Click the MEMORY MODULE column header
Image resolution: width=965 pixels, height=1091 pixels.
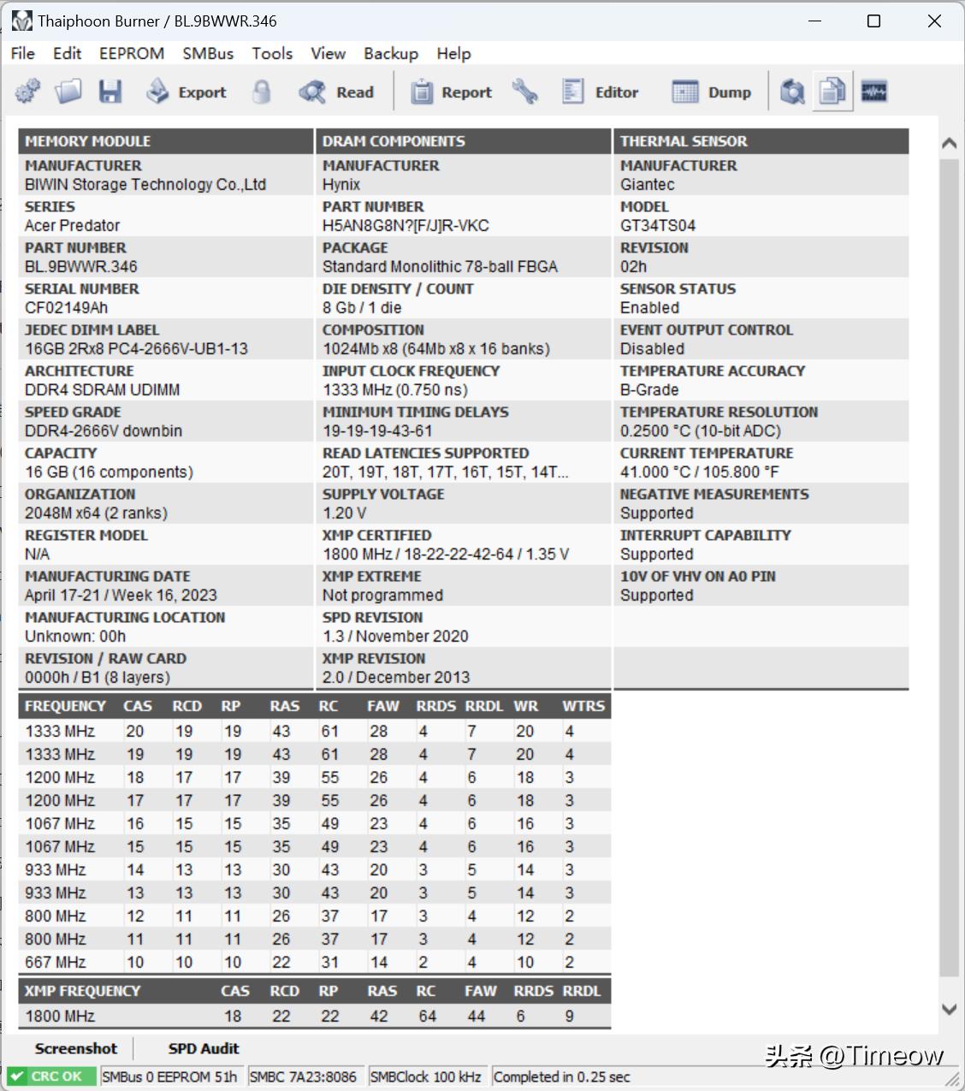(x=166, y=141)
